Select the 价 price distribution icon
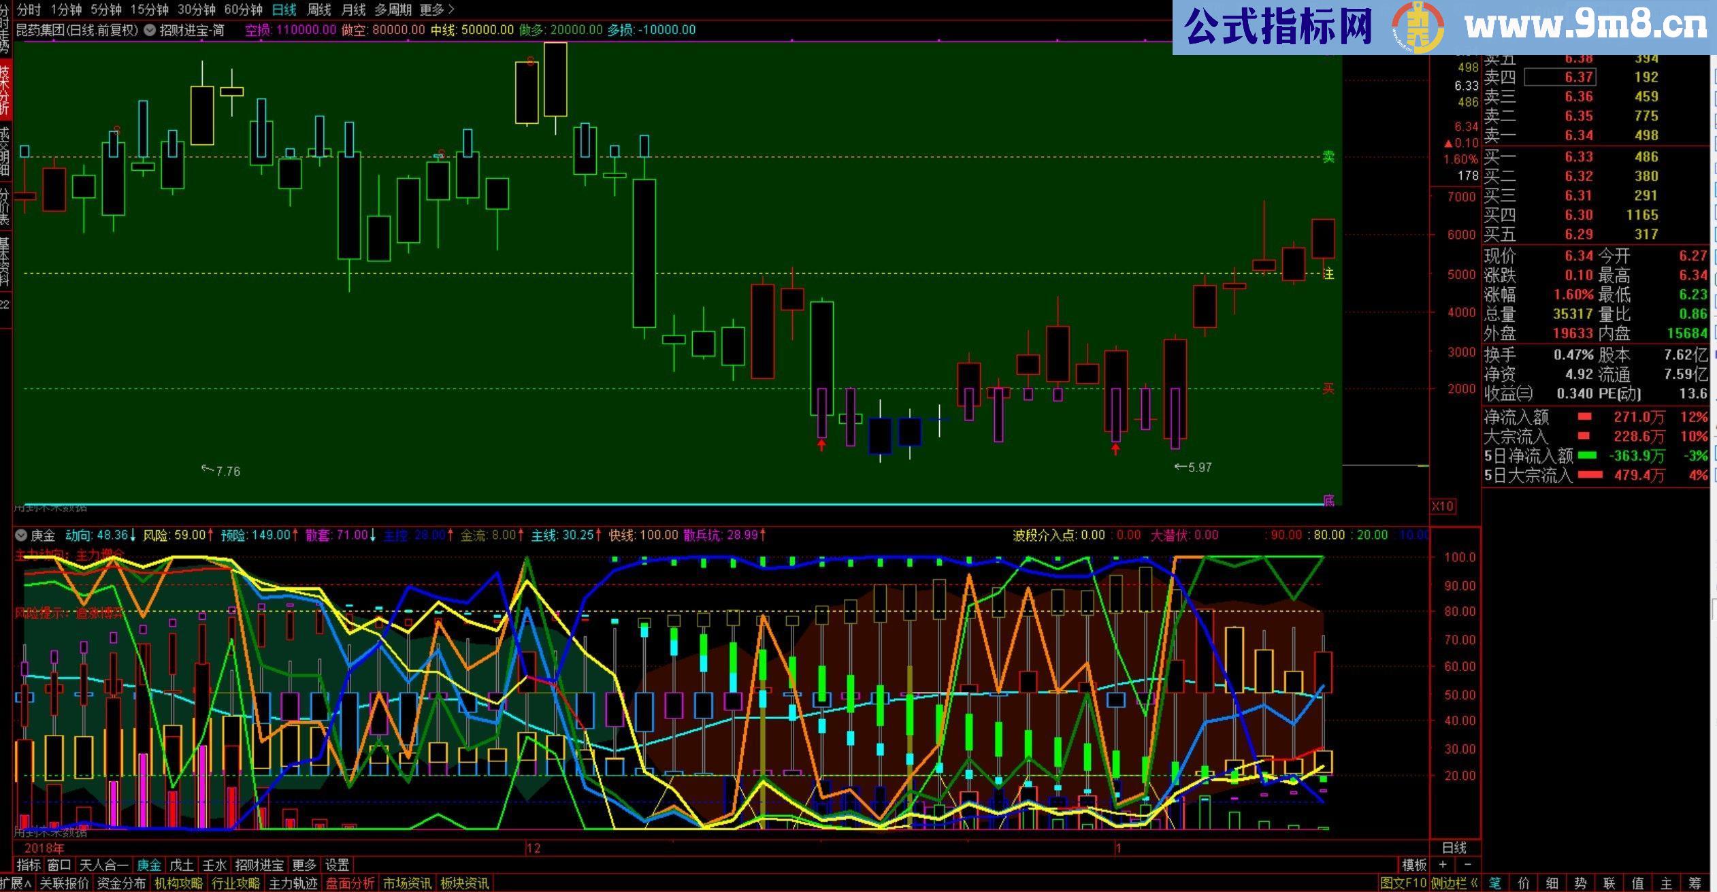The height and width of the screenshot is (892, 1717). 1523,883
